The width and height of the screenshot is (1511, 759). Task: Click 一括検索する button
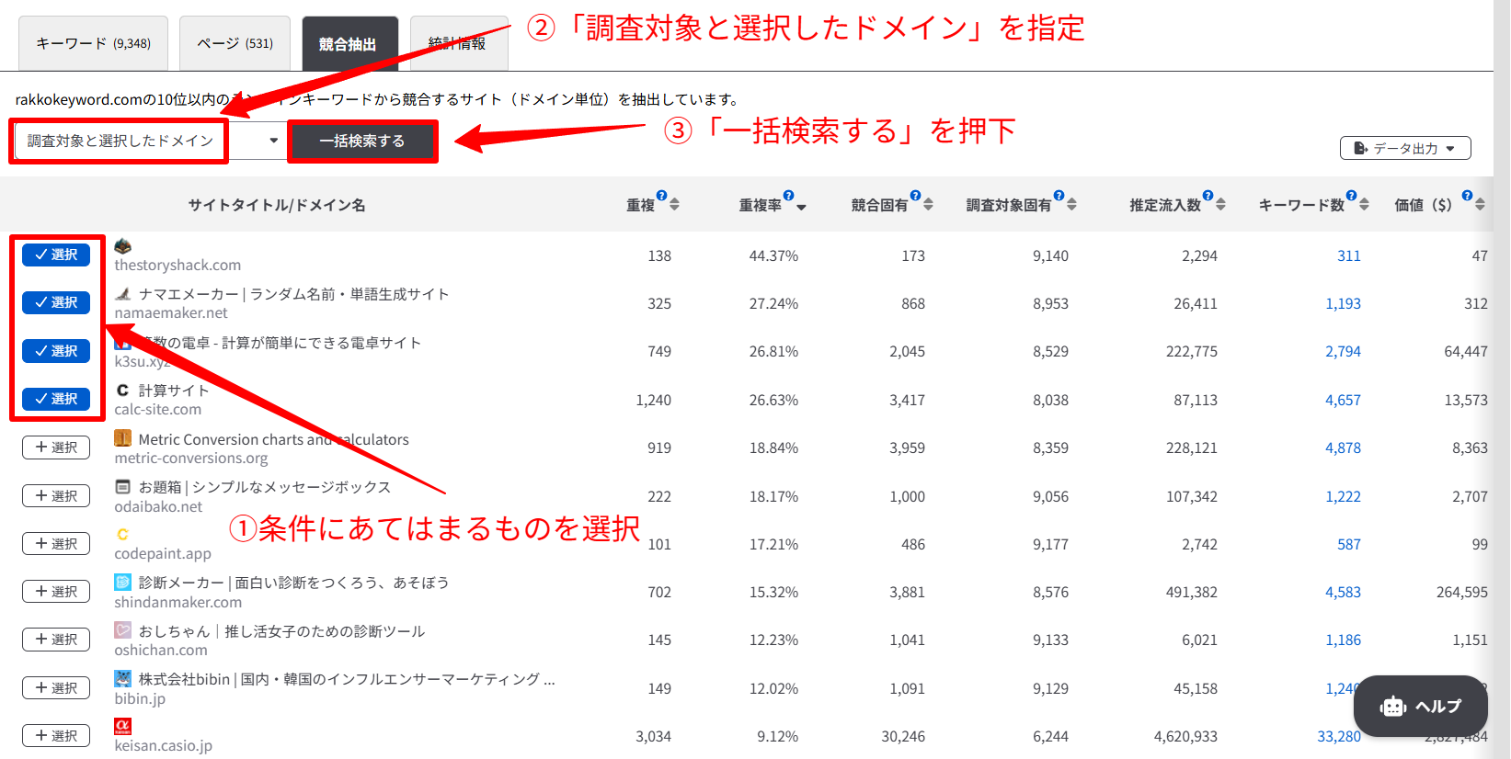(362, 141)
